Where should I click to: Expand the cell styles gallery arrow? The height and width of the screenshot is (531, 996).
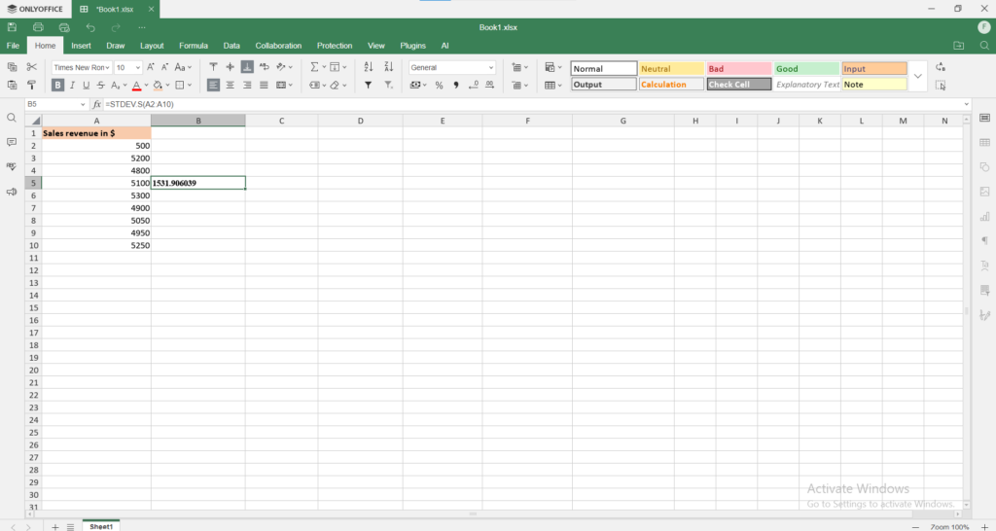[918, 76]
